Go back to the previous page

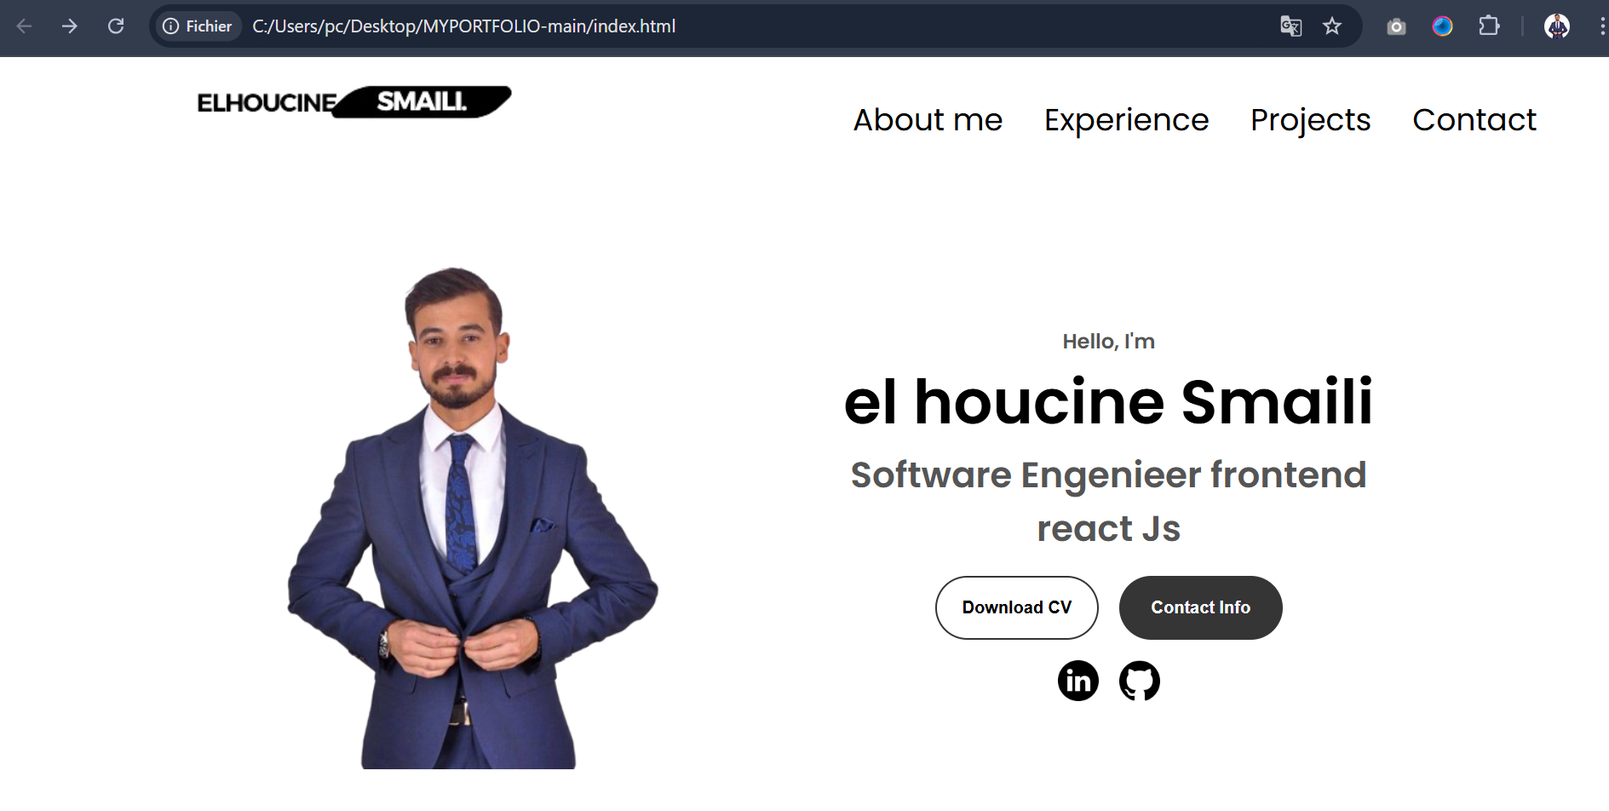coord(24,26)
